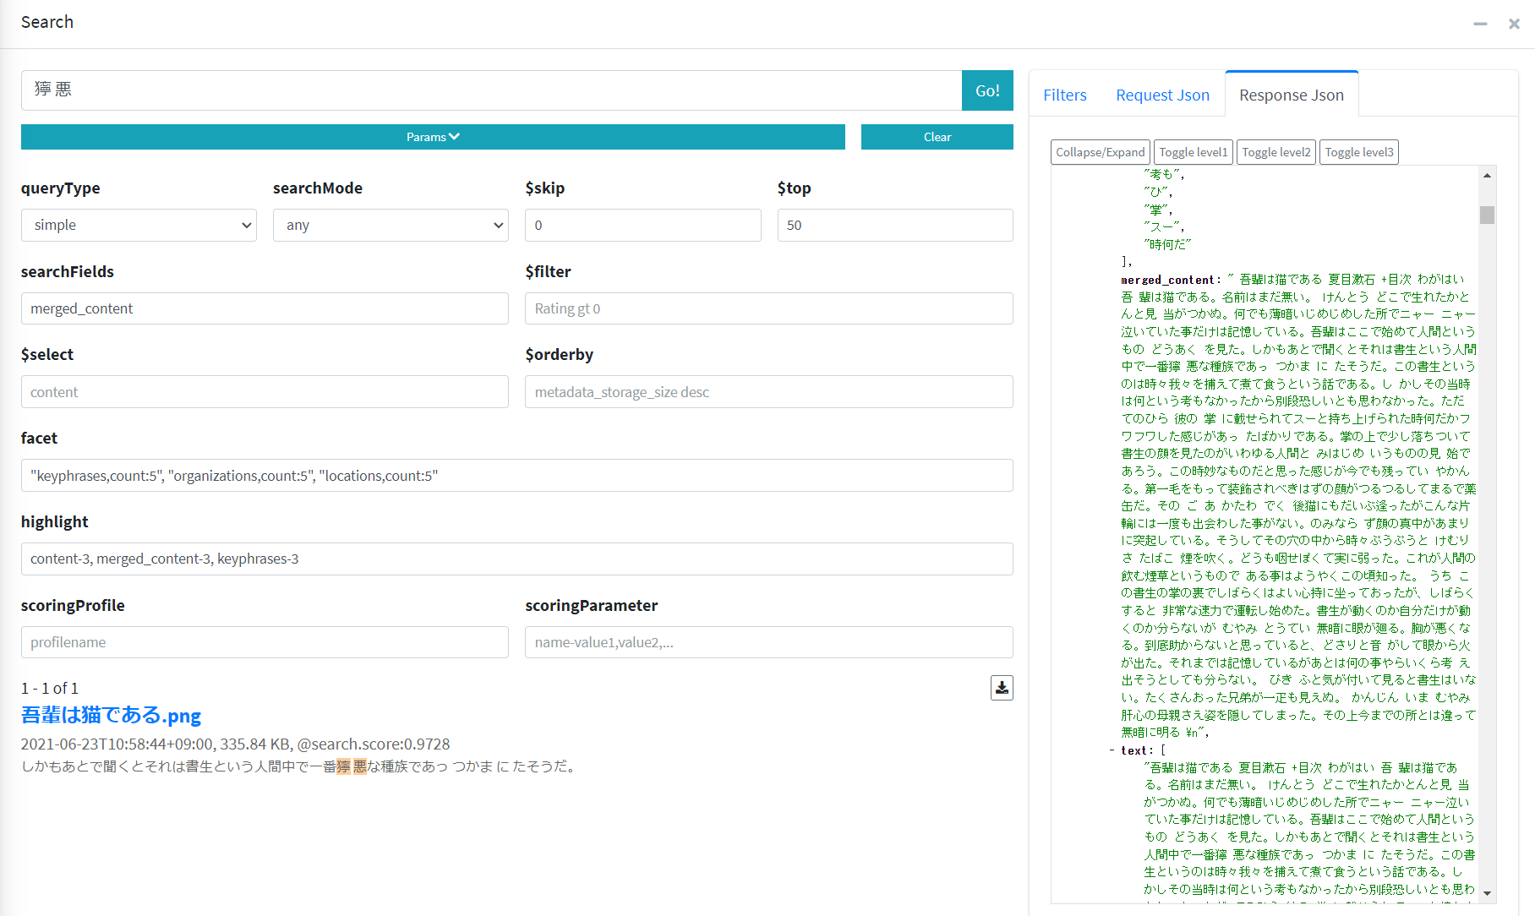Open the 吾輩は猫である.png result link
The height and width of the screenshot is (916, 1535).
click(x=111, y=715)
